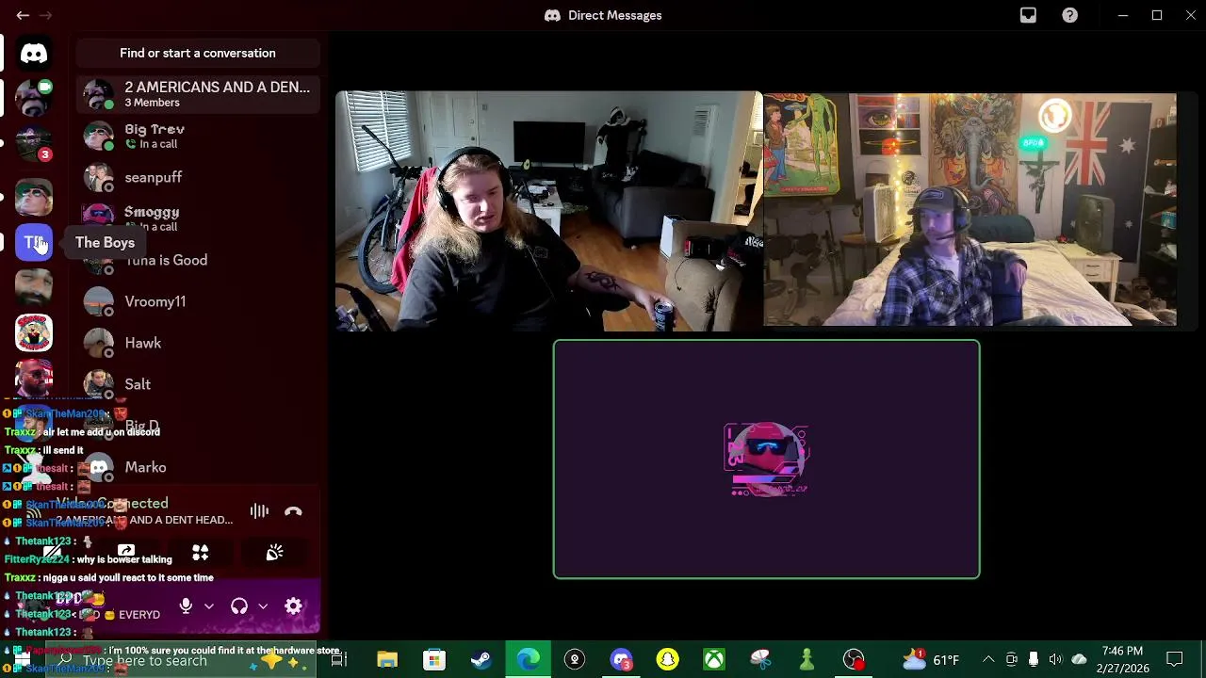This screenshot has height=678, width=1206.
Task: Find or start a conversation
Action: 198,53
